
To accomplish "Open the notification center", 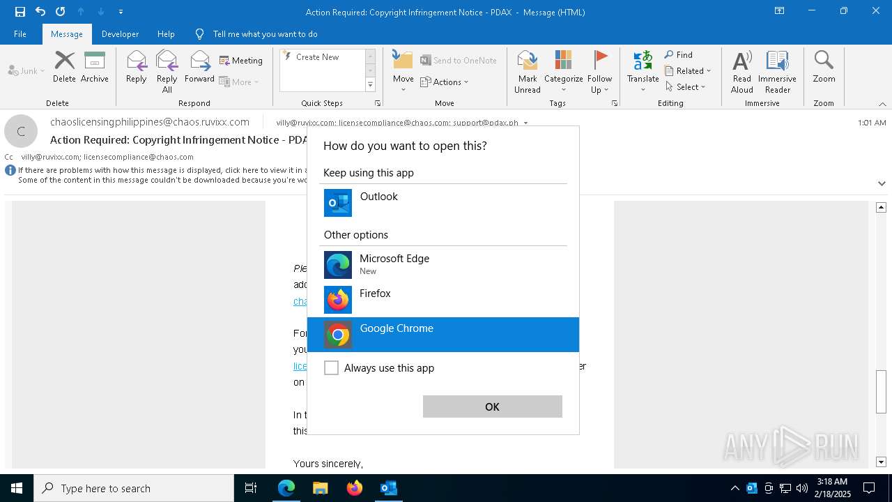I will click(869, 488).
